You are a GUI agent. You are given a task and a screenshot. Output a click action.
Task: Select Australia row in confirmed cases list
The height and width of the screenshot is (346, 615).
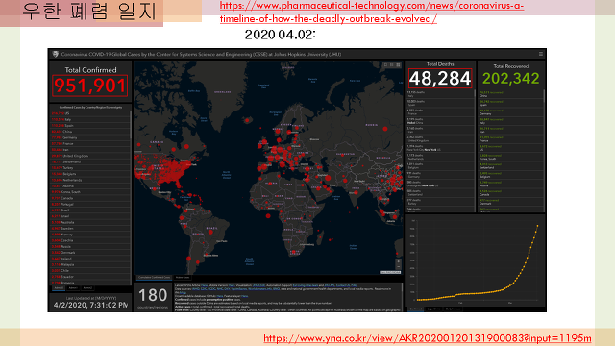coord(90,222)
